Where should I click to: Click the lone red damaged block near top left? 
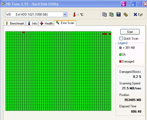[x=23, y=32]
